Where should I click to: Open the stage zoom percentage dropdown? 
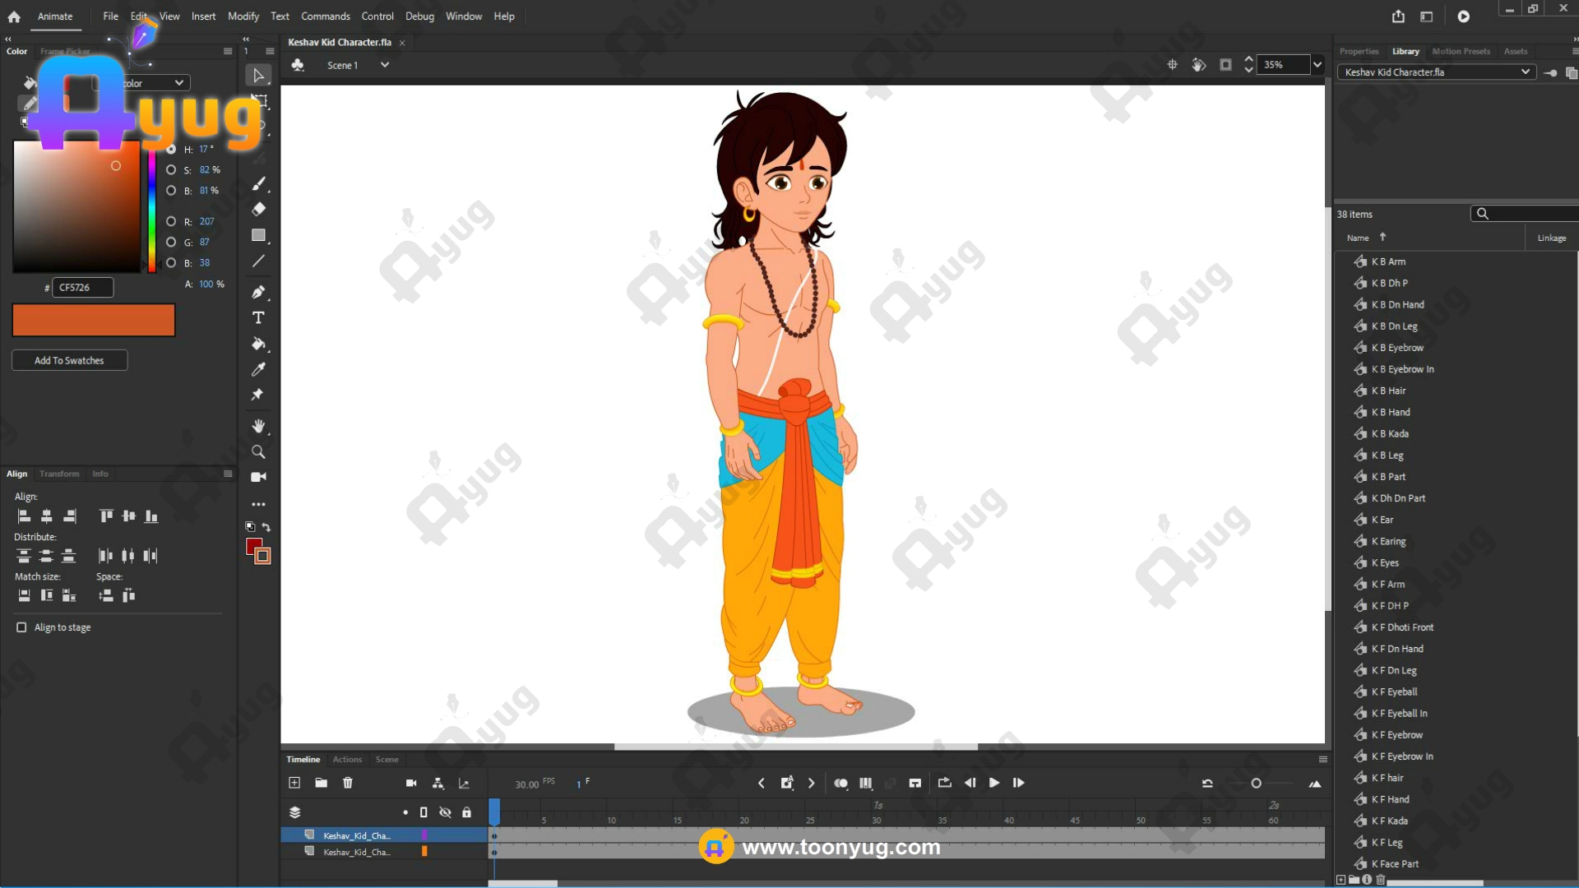click(1317, 65)
